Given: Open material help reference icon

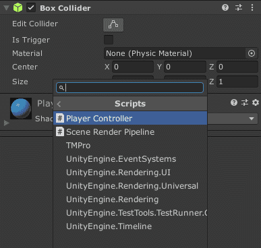Looking at the screenshot, I should [x=234, y=102].
